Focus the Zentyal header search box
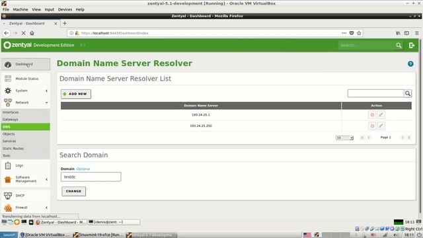The width and height of the screenshot is (423, 238). (366, 46)
